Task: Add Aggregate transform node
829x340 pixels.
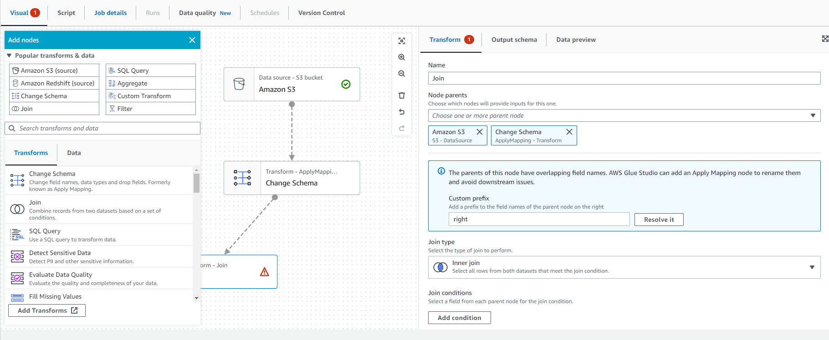Action: click(x=151, y=83)
